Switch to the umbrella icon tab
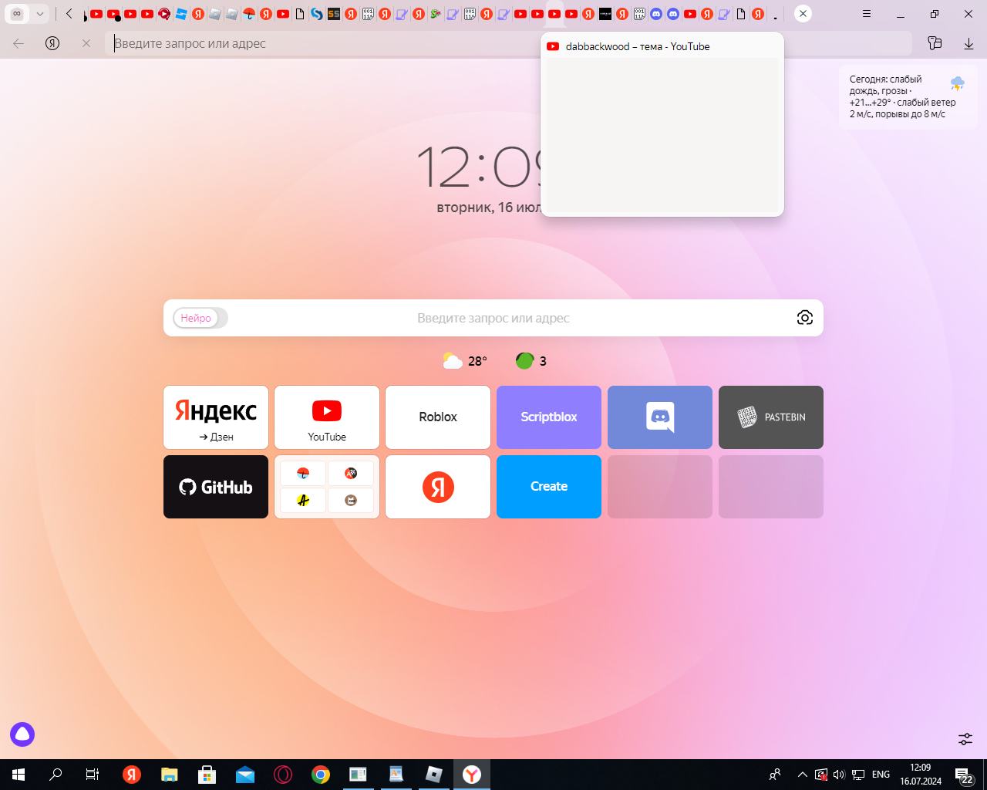The width and height of the screenshot is (987, 790). 249,14
